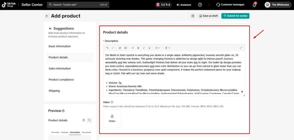Open the help question mark in top bar
This screenshot has width=294, height=140.
click(200, 5)
